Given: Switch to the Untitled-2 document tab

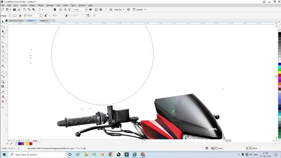Looking at the screenshot, I should coord(44,21).
